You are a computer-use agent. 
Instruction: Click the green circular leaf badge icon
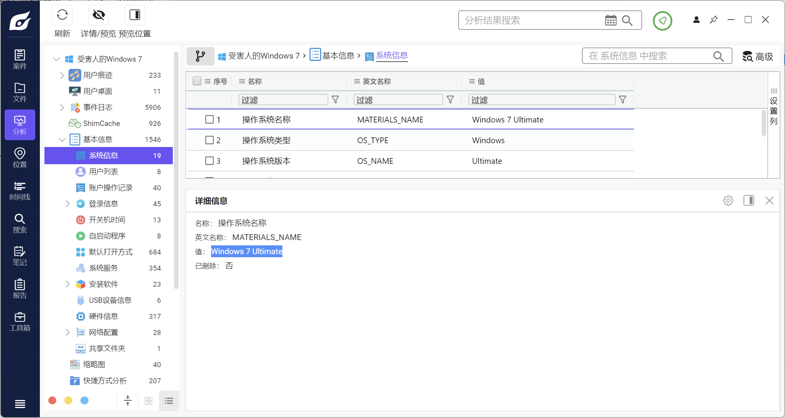[x=662, y=21]
